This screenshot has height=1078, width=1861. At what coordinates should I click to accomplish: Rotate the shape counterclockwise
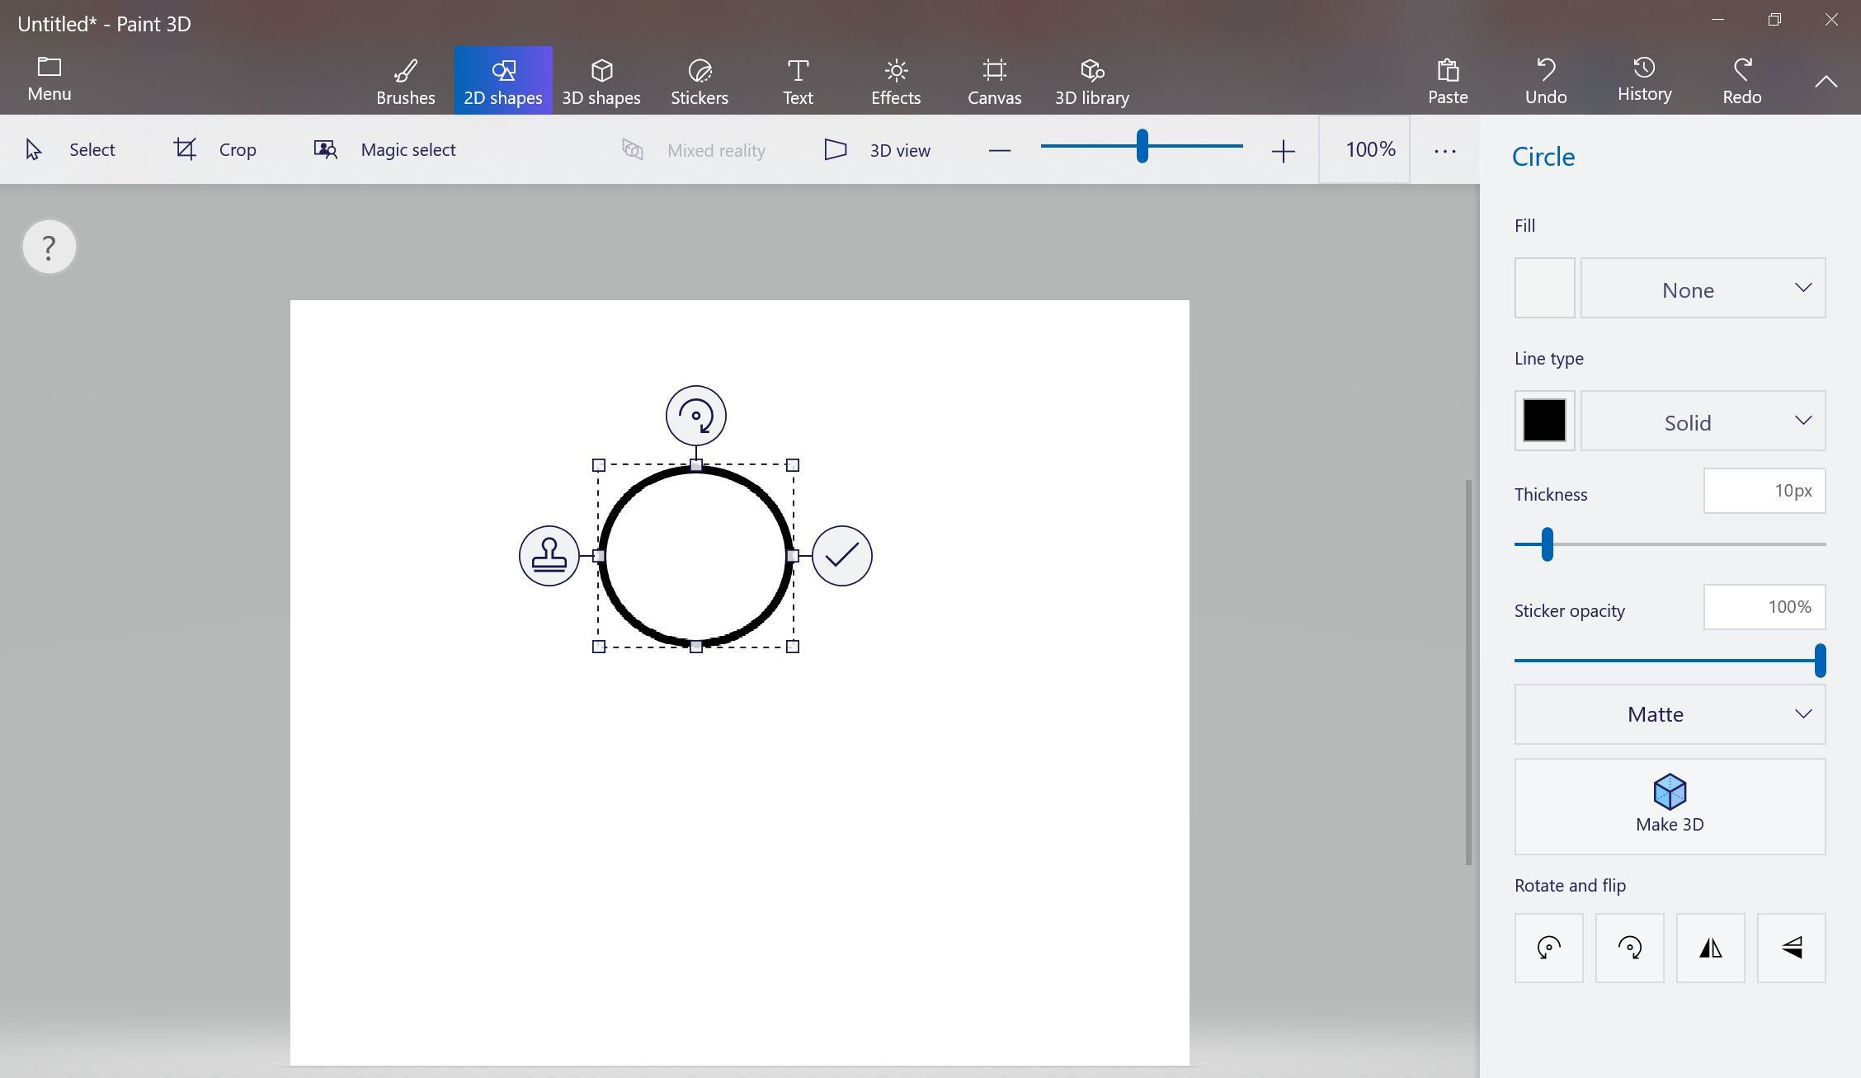click(1548, 948)
